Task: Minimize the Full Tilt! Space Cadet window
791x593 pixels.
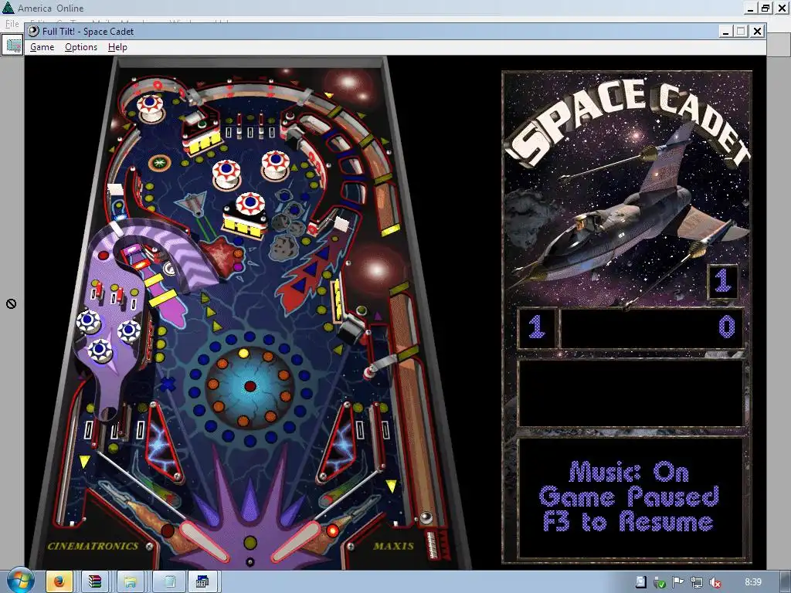Action: point(725,31)
